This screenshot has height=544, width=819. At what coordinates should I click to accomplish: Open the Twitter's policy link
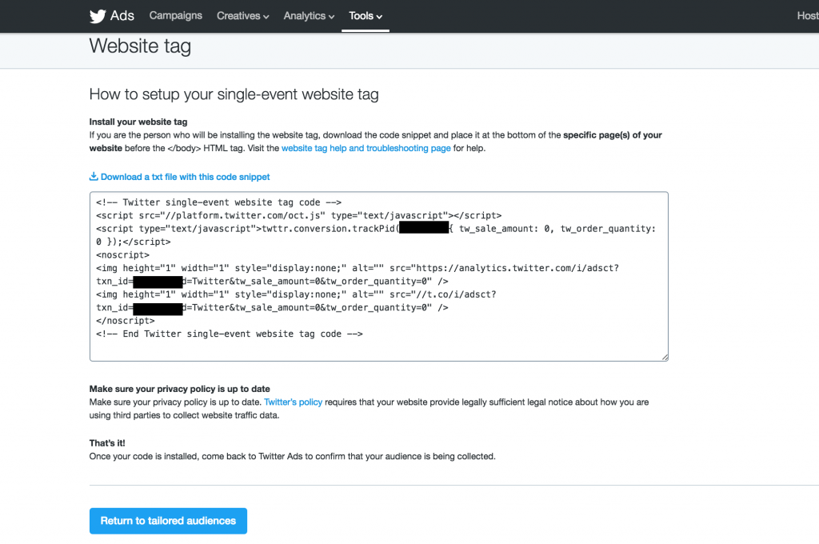tap(293, 402)
